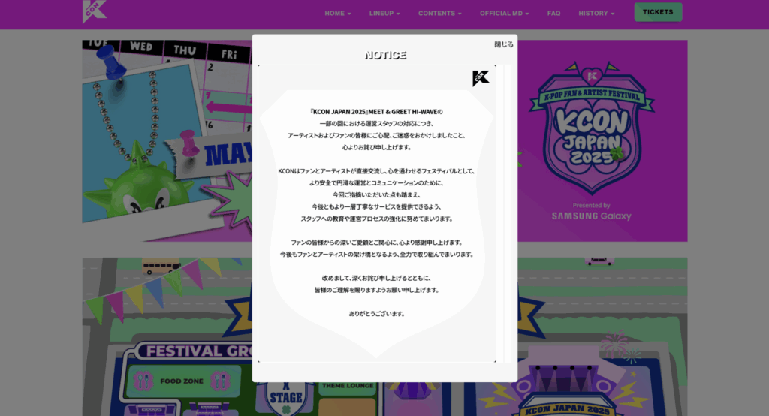This screenshot has height=416, width=769.
Task: Click the FOOD ZONE label on map
Action: pyautogui.click(x=182, y=381)
